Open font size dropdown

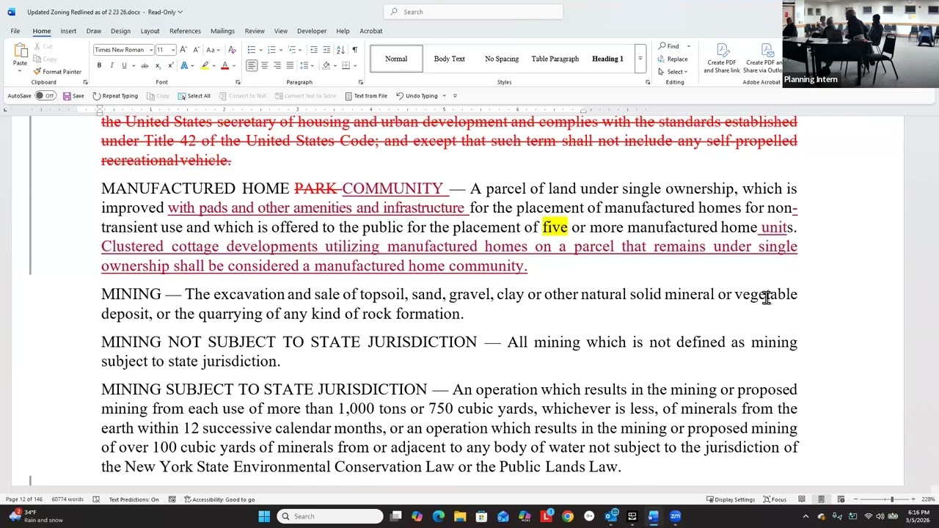coord(173,50)
